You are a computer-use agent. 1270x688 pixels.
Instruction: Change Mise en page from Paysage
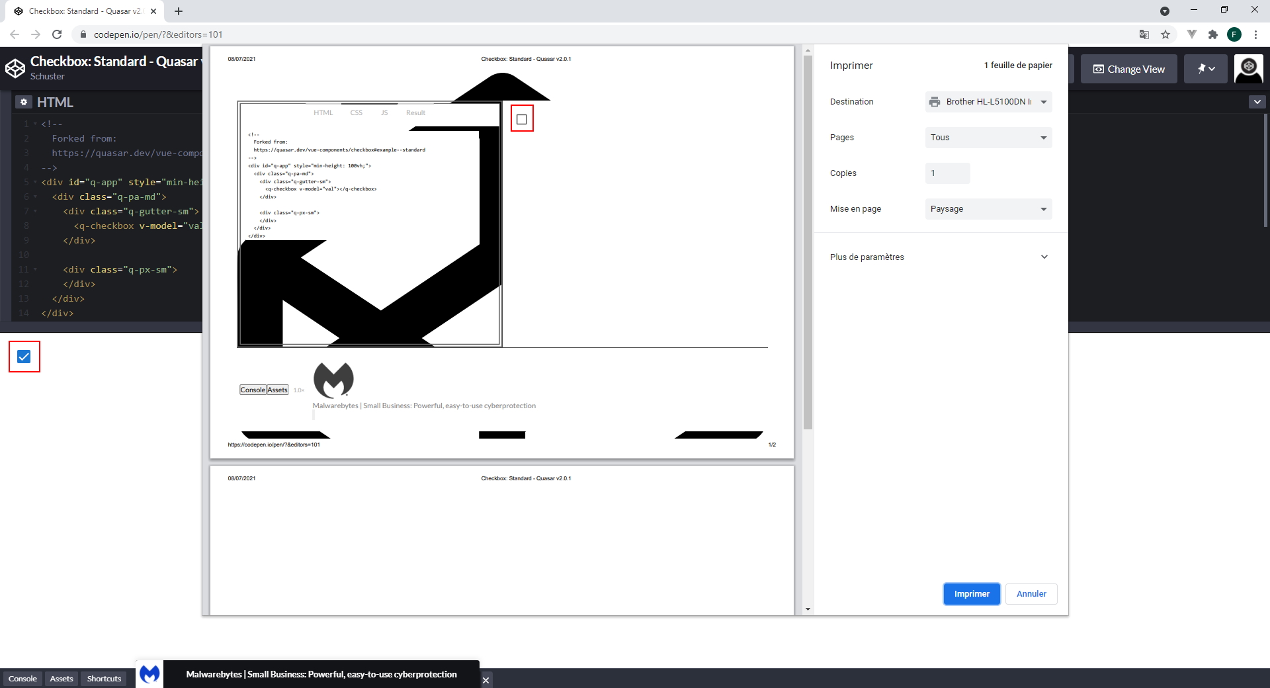[x=988, y=208]
